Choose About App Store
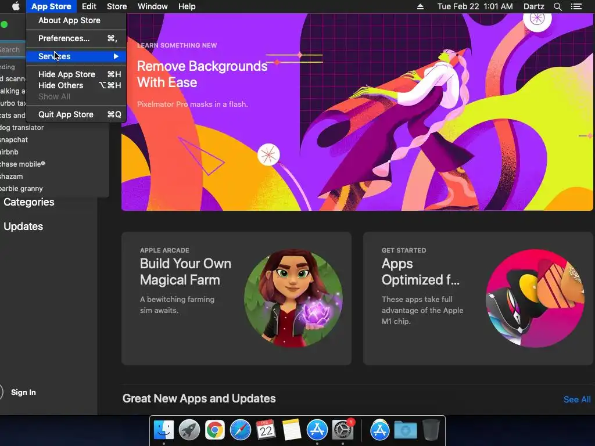 click(76, 20)
